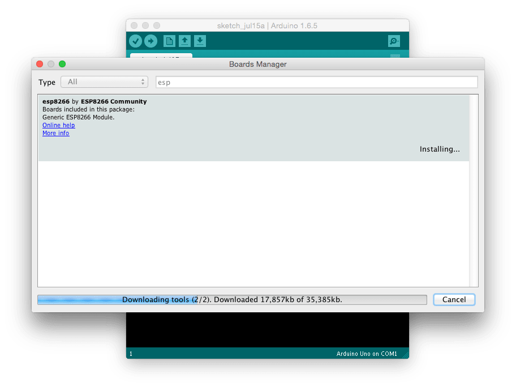Screen dimensions: 516x387
Task: Open the More info link
Action: coord(55,133)
